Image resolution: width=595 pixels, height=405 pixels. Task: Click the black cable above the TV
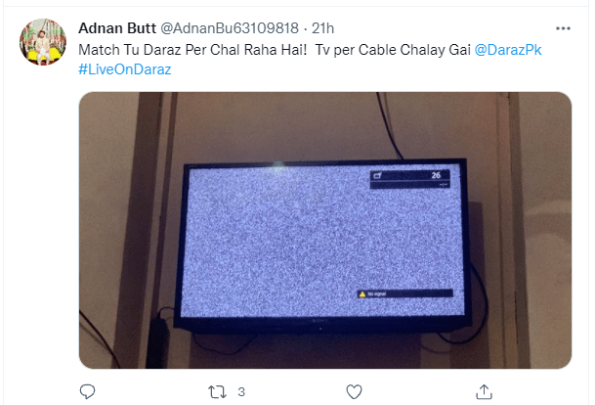[389, 125]
